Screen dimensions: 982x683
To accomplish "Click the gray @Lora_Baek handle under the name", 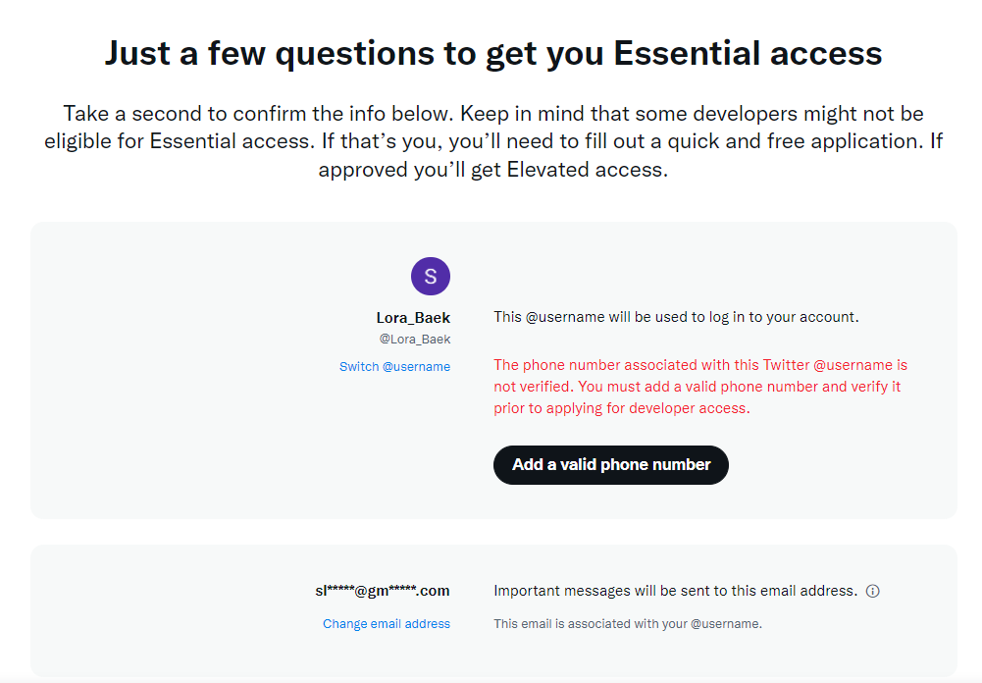I will [415, 340].
